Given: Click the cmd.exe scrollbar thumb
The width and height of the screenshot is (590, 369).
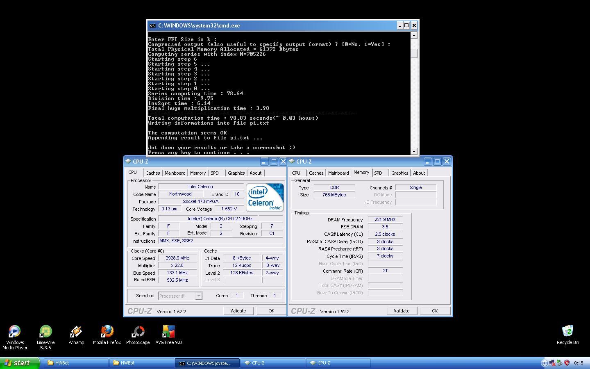Looking at the screenshot, I should pyautogui.click(x=414, y=54).
